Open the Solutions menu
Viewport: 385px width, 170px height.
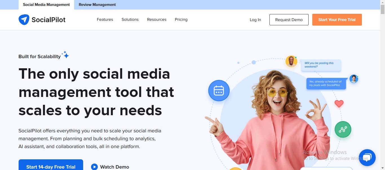pyautogui.click(x=130, y=19)
